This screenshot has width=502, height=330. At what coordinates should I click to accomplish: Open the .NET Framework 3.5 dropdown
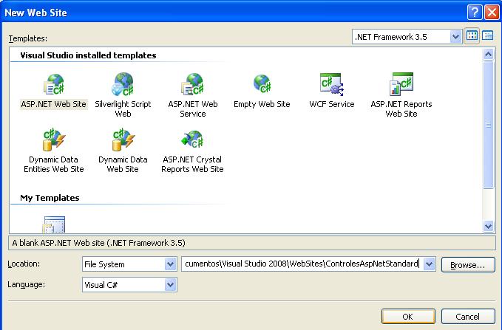[x=456, y=36]
